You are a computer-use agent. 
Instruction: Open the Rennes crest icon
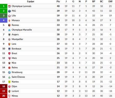point(9,25)
